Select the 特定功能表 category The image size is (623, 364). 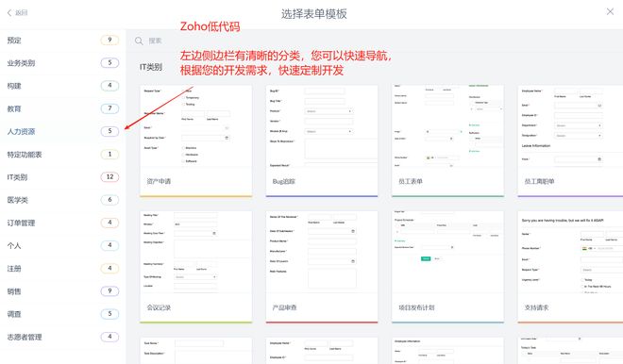point(63,155)
